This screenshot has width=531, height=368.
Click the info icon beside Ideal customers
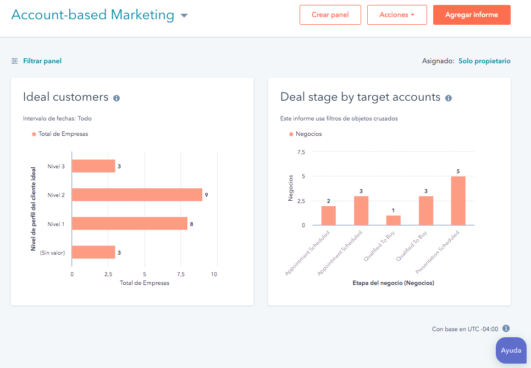coord(117,98)
